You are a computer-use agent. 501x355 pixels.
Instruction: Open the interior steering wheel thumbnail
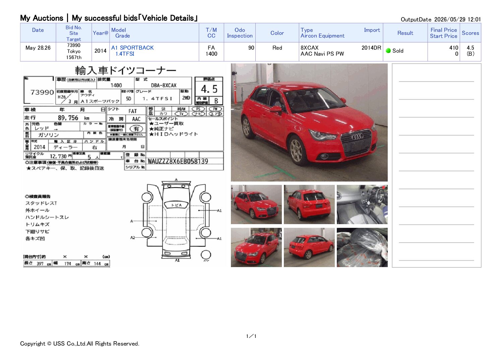click(362, 205)
